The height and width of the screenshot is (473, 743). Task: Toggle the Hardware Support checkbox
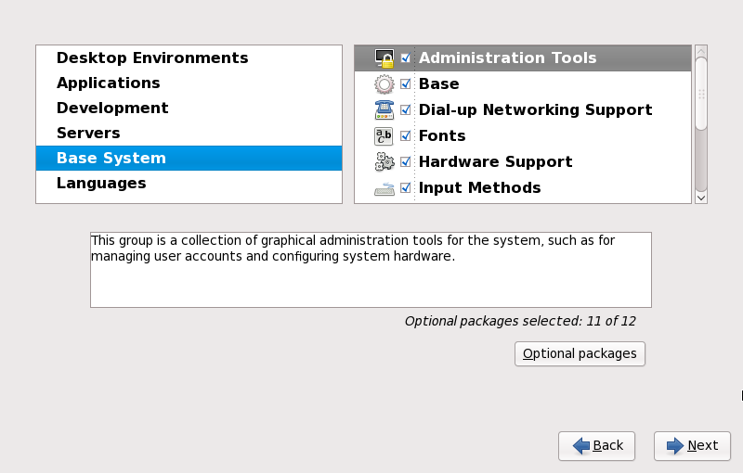click(x=406, y=162)
